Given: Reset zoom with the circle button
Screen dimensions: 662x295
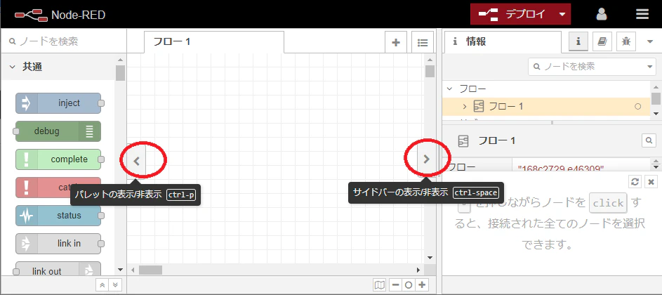Looking at the screenshot, I should tap(409, 285).
